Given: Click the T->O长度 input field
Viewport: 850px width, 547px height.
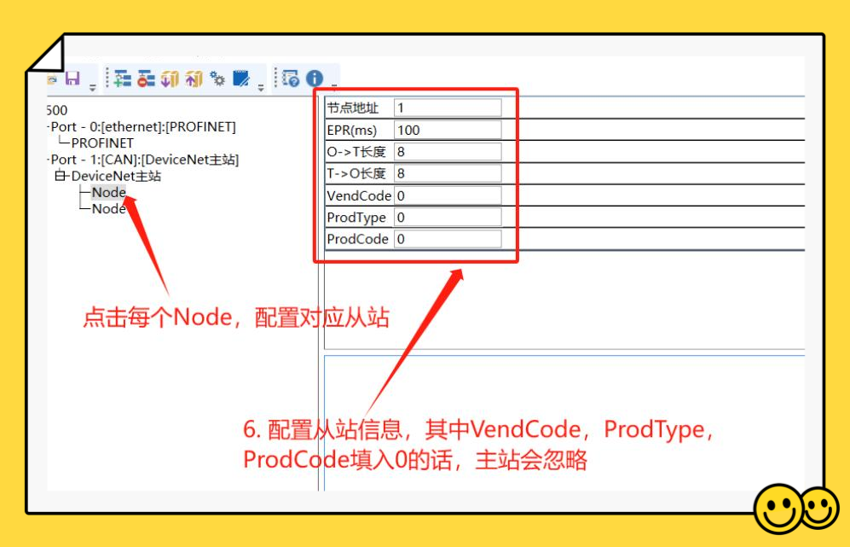Looking at the screenshot, I should [x=448, y=173].
